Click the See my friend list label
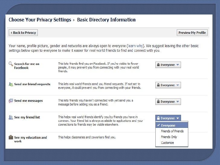The height and width of the screenshot is (165, 220). (x=27, y=117)
